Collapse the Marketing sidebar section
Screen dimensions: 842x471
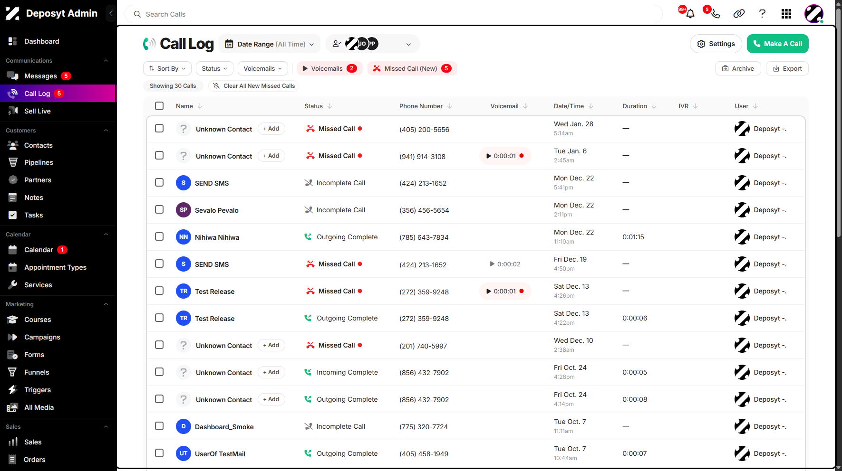(x=106, y=304)
